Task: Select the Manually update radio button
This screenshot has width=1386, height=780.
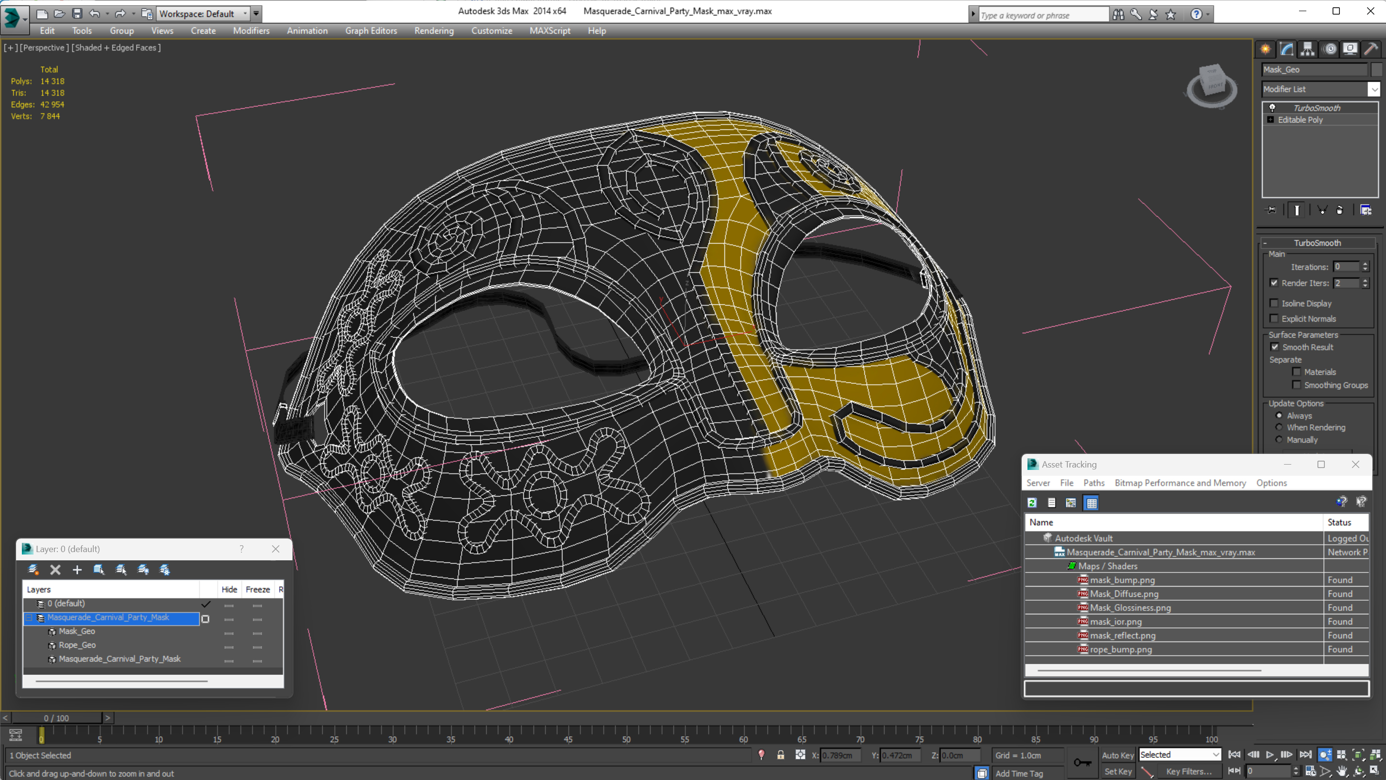Action: [x=1280, y=439]
